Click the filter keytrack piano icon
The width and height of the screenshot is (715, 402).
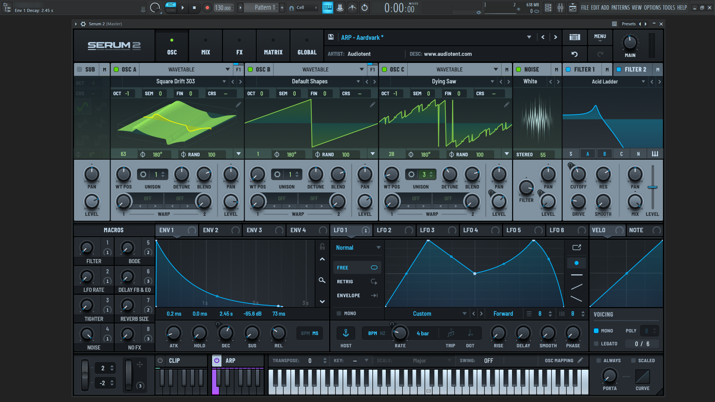click(x=655, y=154)
